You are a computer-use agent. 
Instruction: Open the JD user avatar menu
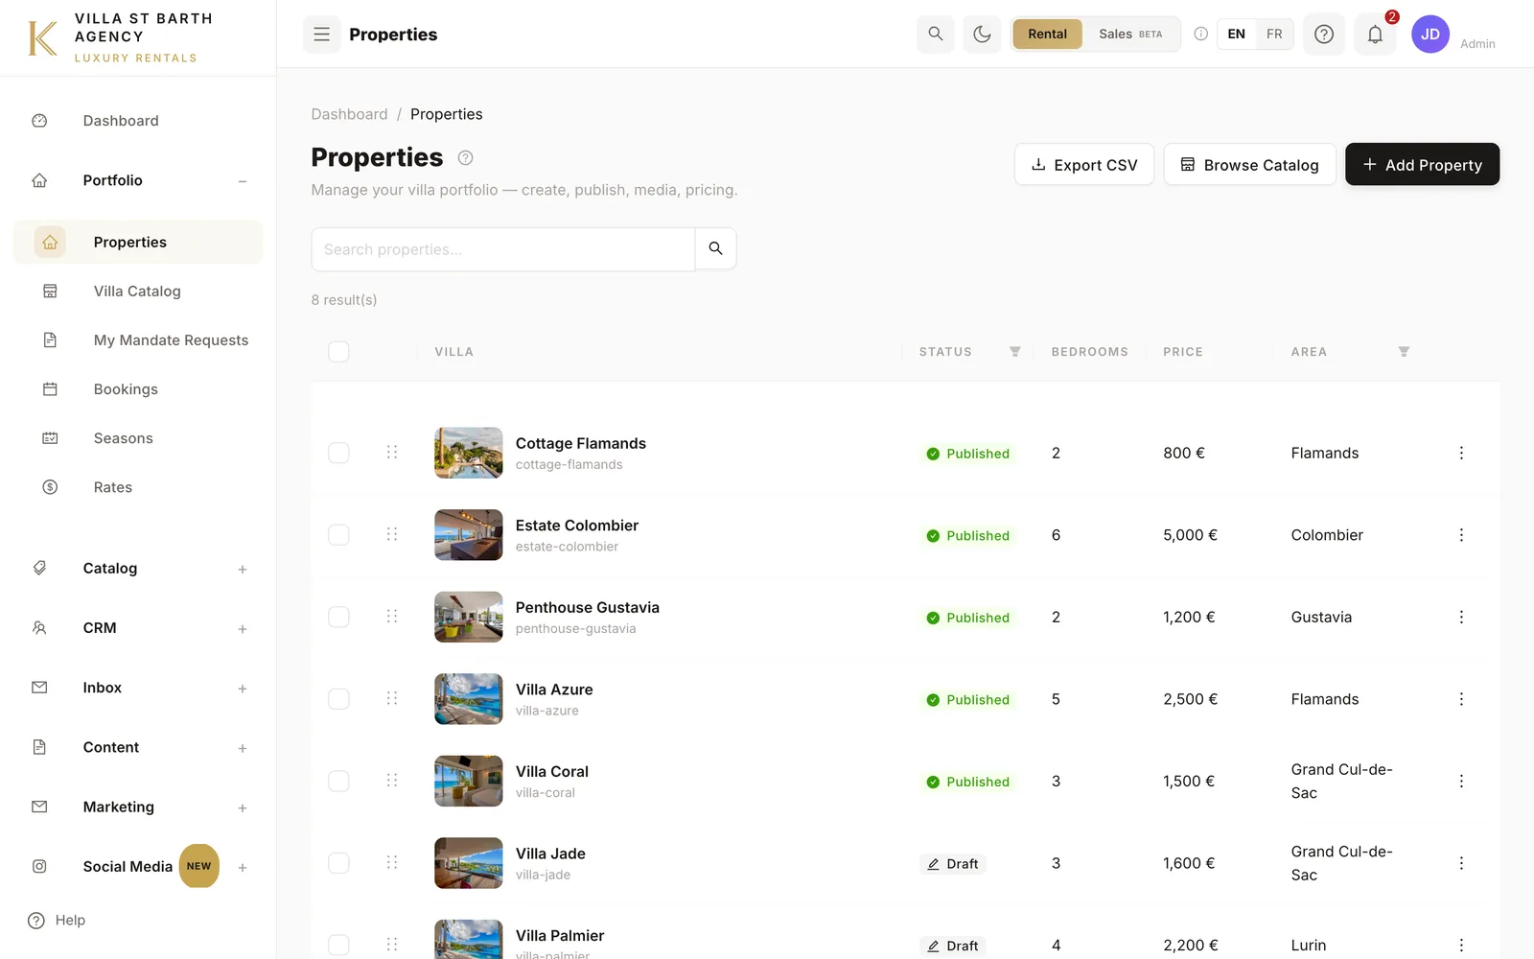pyautogui.click(x=1430, y=35)
